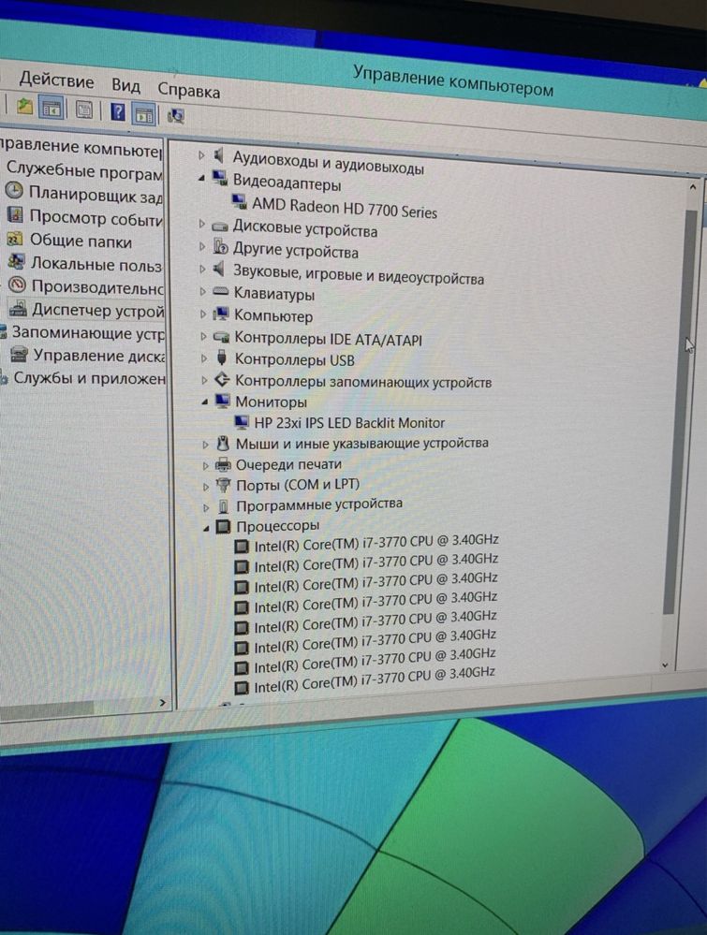This screenshot has width=707, height=935.
Task: Click the Планировщик заданий clock icon
Action: click(x=14, y=192)
